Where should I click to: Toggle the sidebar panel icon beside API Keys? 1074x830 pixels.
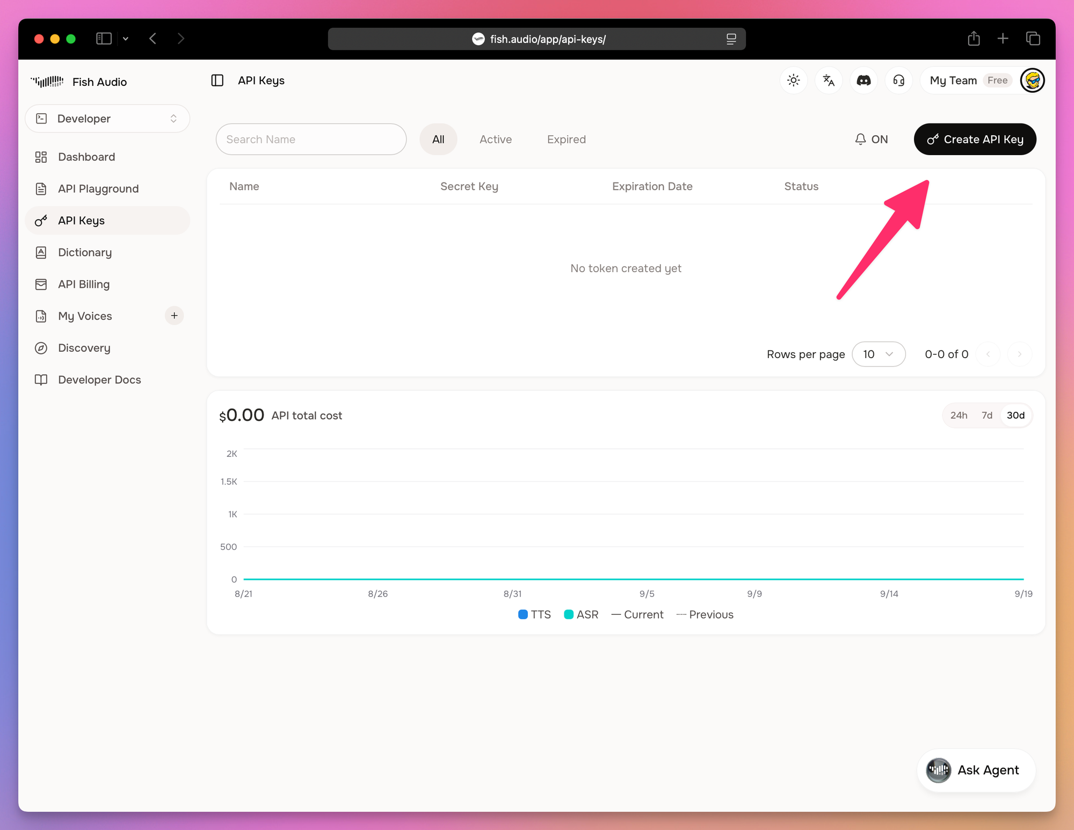tap(217, 81)
